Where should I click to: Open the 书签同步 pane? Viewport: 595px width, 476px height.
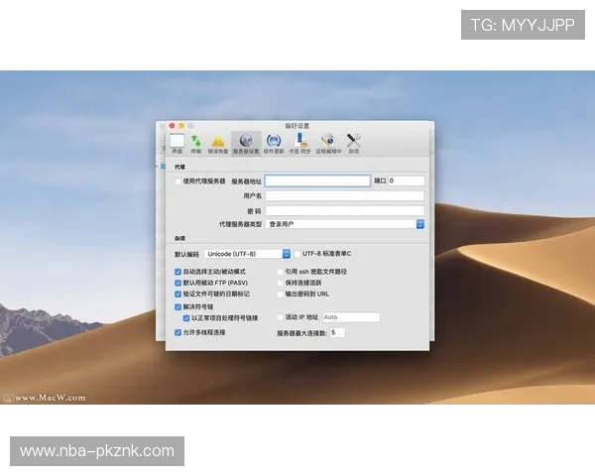click(x=299, y=142)
